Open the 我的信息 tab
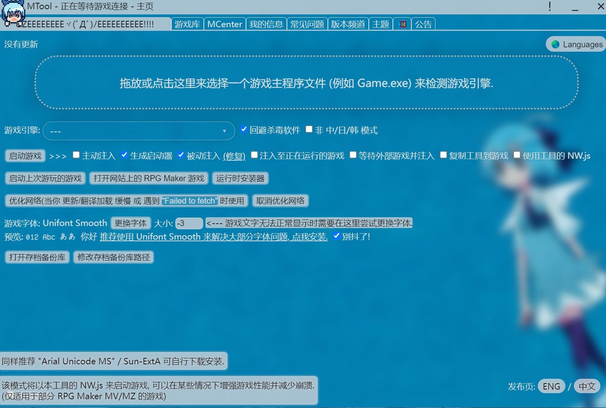 click(266, 24)
